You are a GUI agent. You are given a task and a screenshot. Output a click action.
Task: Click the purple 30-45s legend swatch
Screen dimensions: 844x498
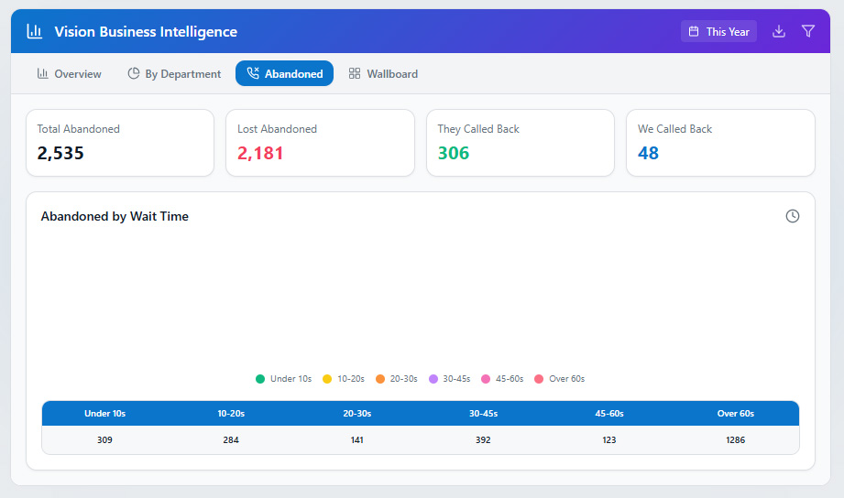433,379
